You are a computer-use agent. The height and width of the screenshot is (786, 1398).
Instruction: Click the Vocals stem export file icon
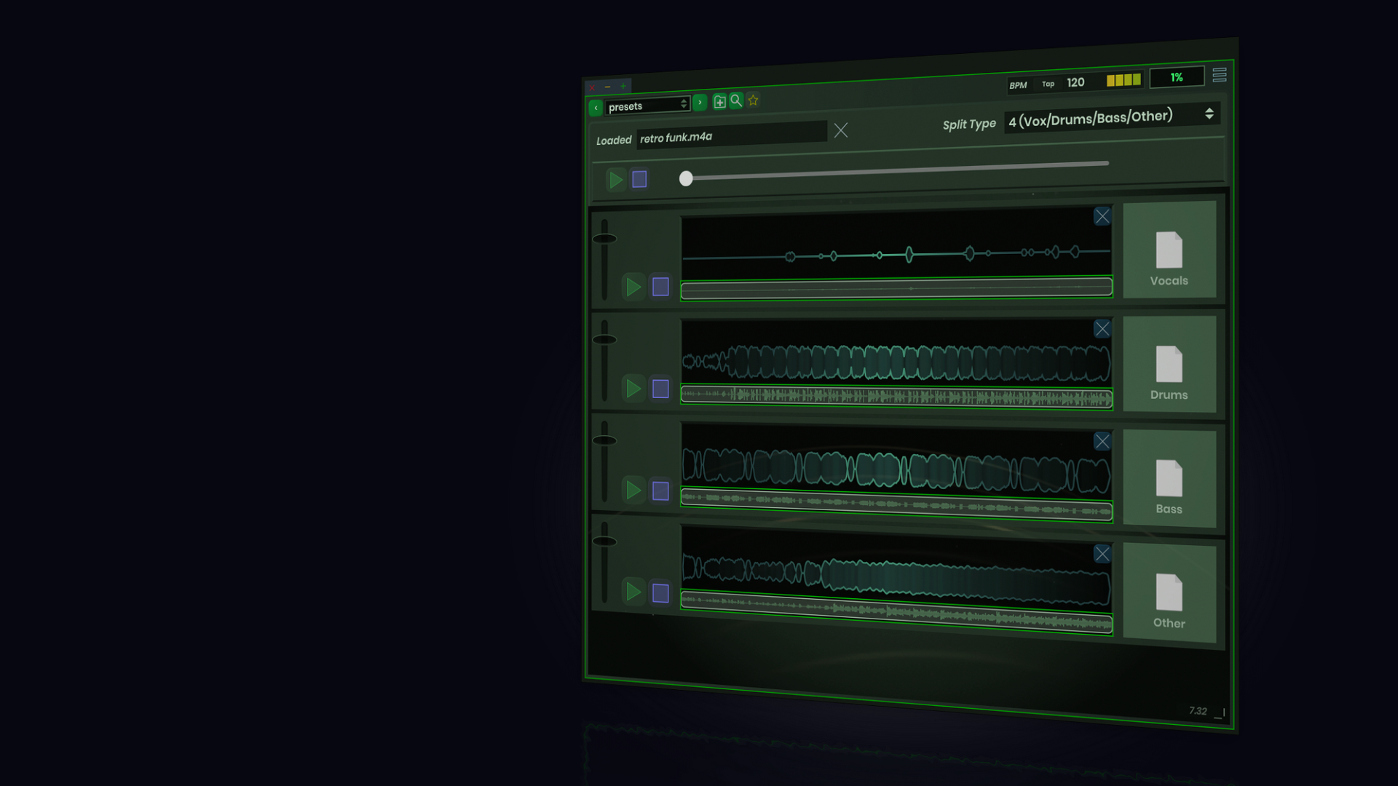(x=1169, y=250)
